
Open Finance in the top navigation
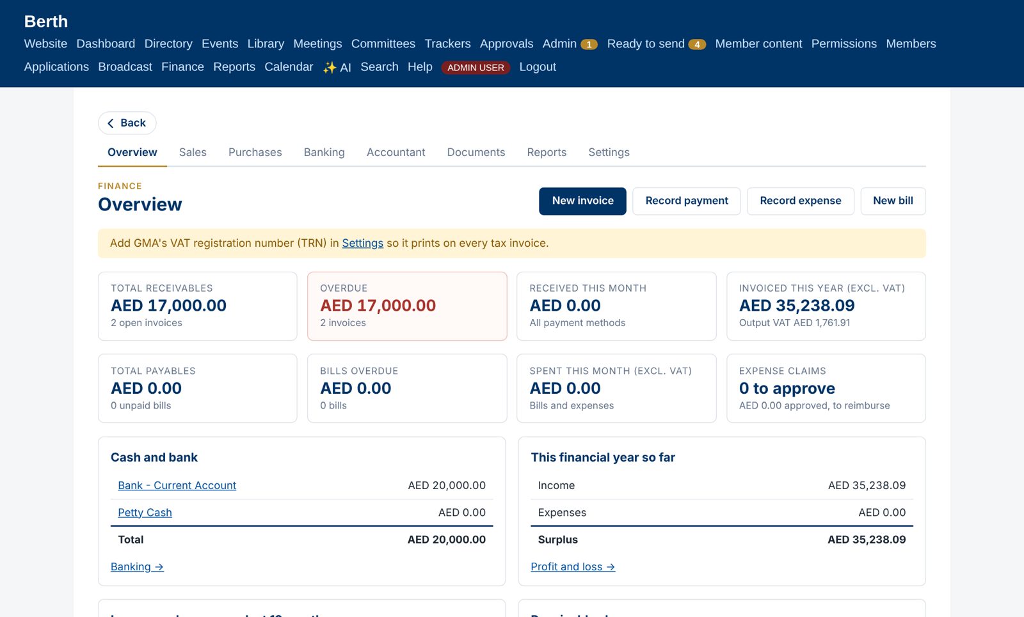183,66
